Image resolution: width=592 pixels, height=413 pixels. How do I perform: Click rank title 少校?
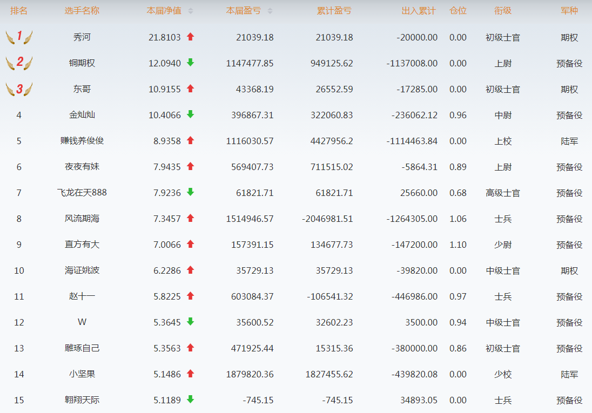pyautogui.click(x=503, y=375)
